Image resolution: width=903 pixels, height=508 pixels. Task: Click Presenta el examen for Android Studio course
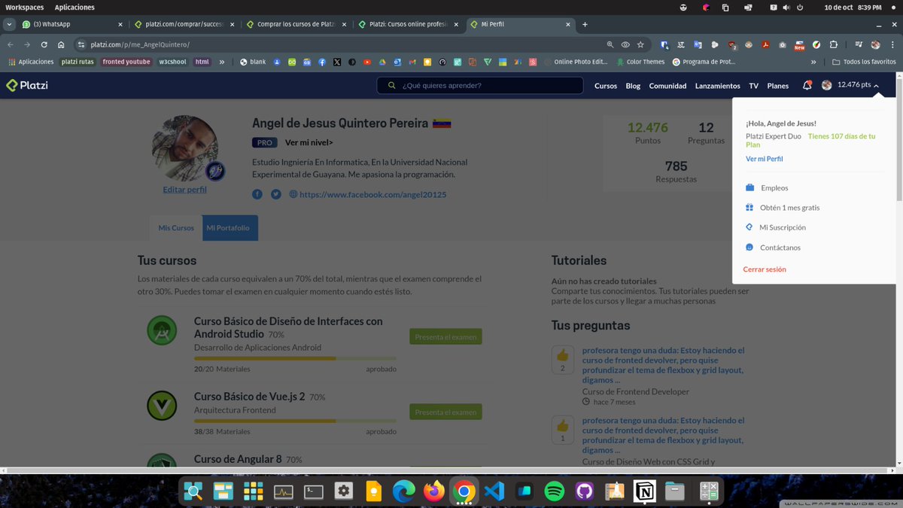[x=445, y=337]
